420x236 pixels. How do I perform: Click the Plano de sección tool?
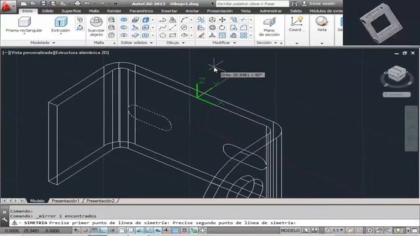[x=269, y=27]
